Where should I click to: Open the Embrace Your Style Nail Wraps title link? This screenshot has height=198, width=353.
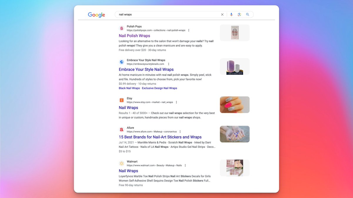(146, 70)
